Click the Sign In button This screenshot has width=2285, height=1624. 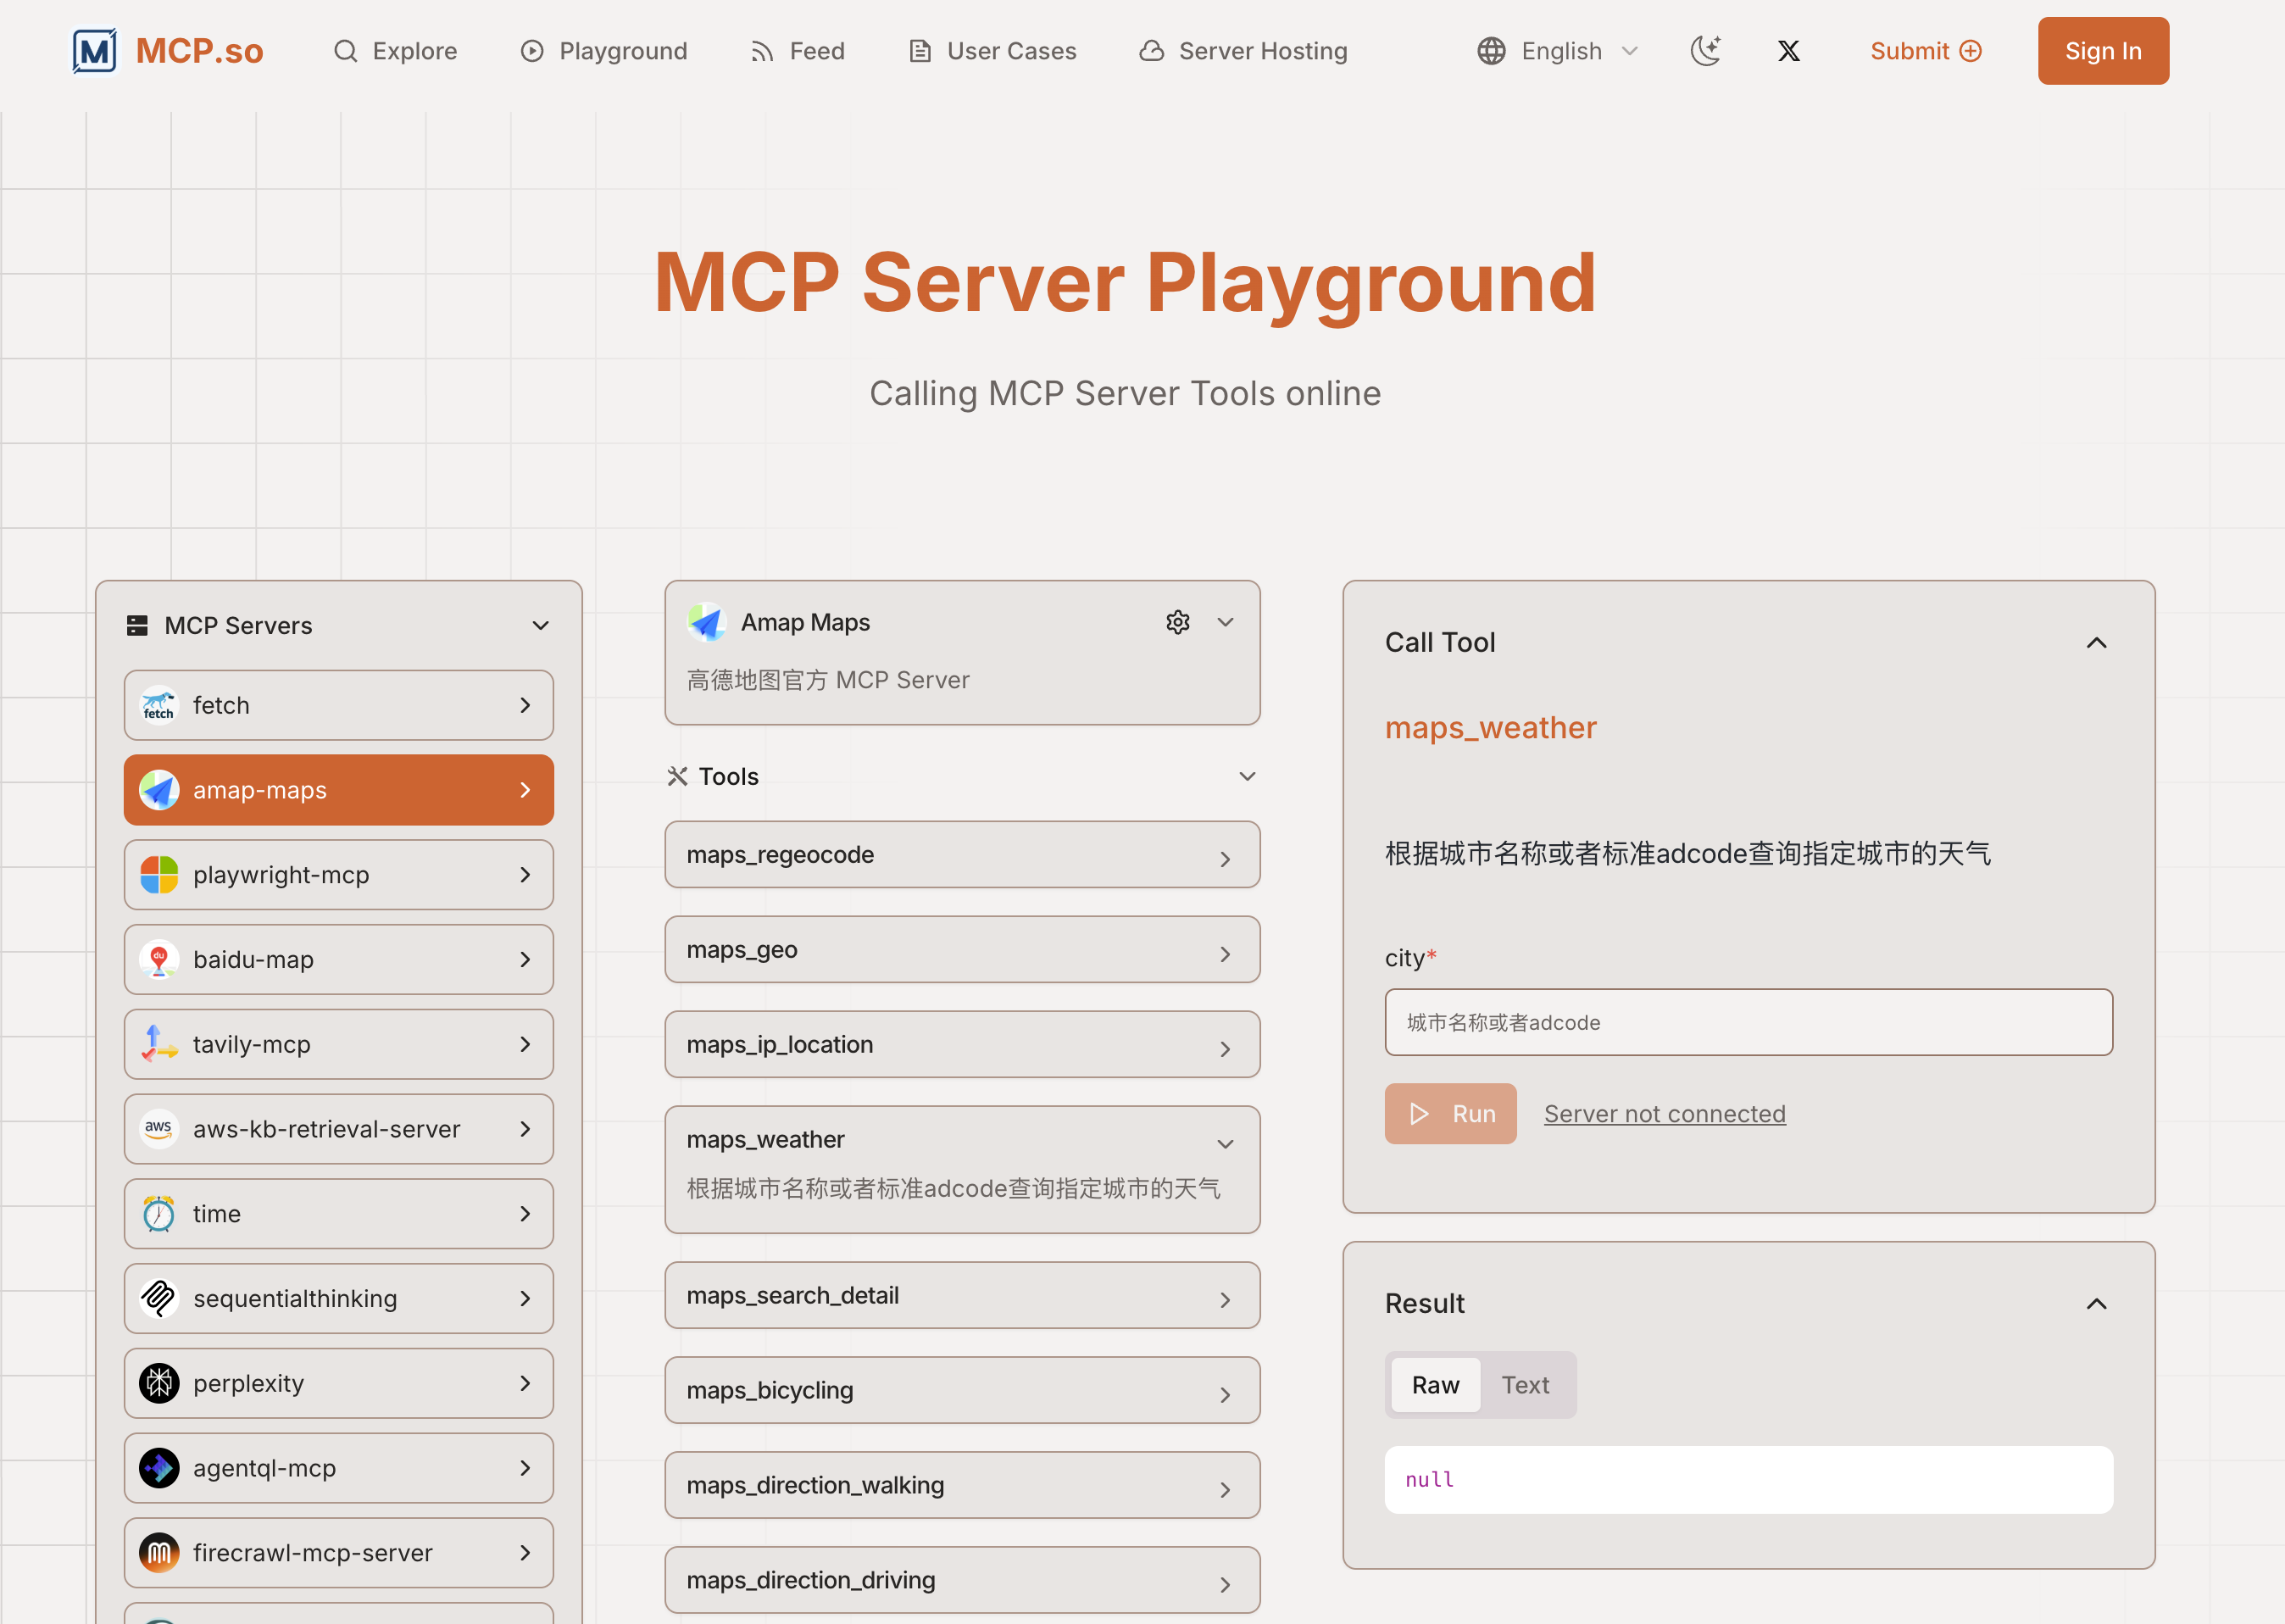[x=2102, y=51]
